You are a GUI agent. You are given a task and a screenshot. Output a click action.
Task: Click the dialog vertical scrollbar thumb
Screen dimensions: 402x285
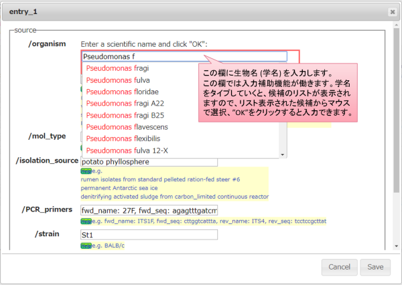[397, 110]
